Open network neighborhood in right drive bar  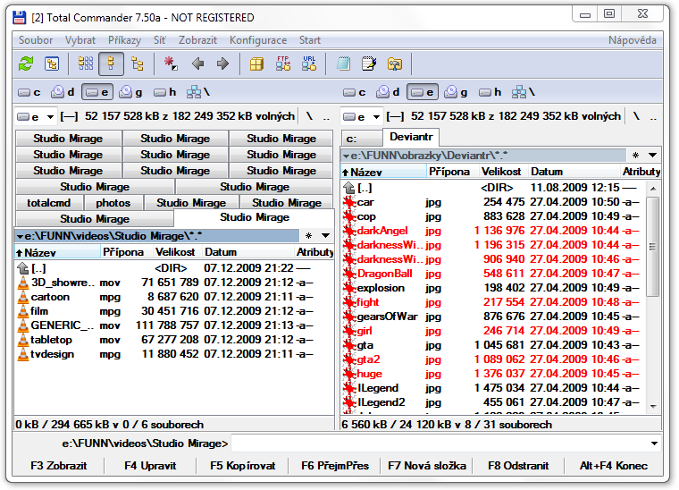pyautogui.click(x=524, y=92)
